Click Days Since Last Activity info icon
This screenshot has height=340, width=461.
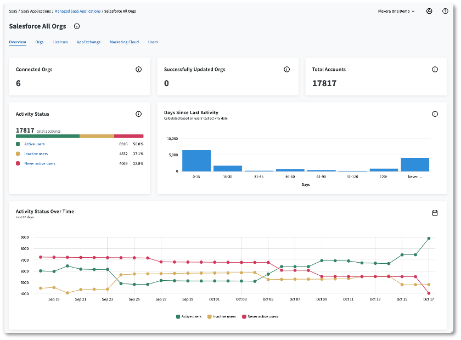click(435, 114)
